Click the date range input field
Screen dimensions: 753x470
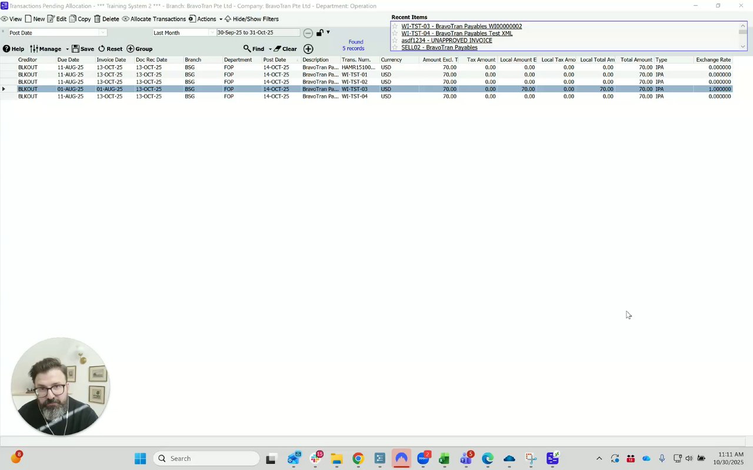click(258, 33)
